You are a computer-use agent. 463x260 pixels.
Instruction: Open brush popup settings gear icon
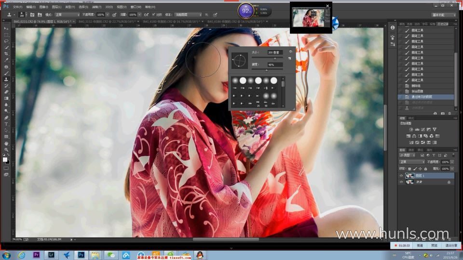(290, 52)
